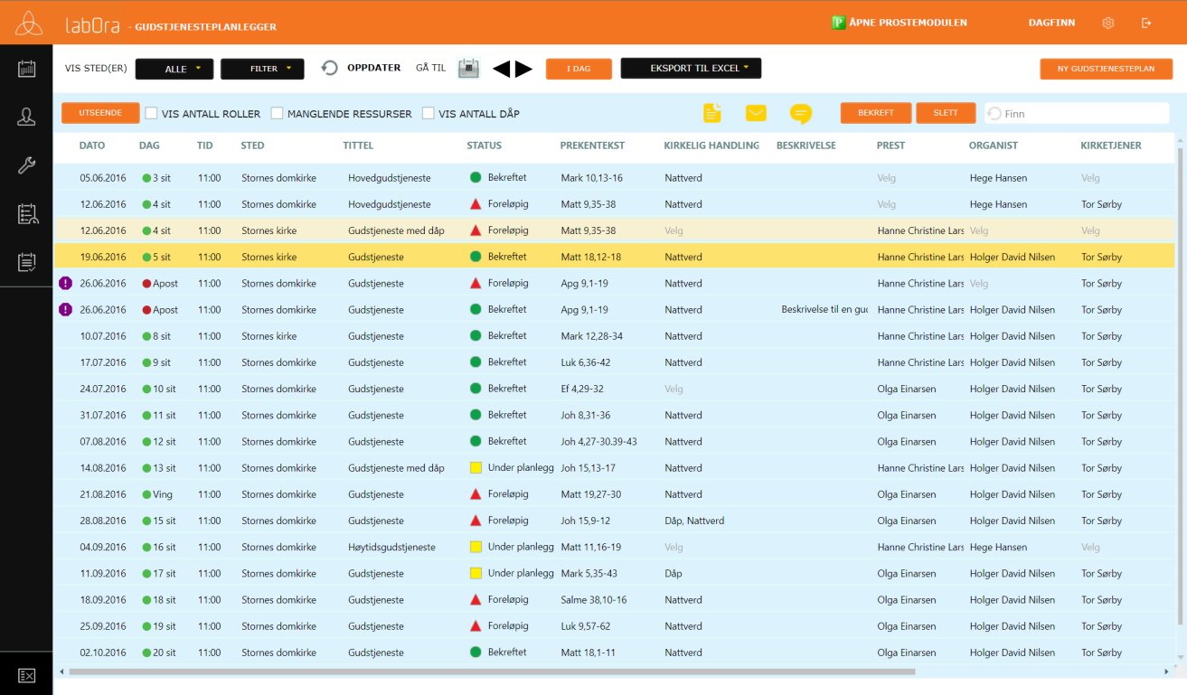Click the UTSEENDE button
This screenshot has height=695, width=1187.
100,113
